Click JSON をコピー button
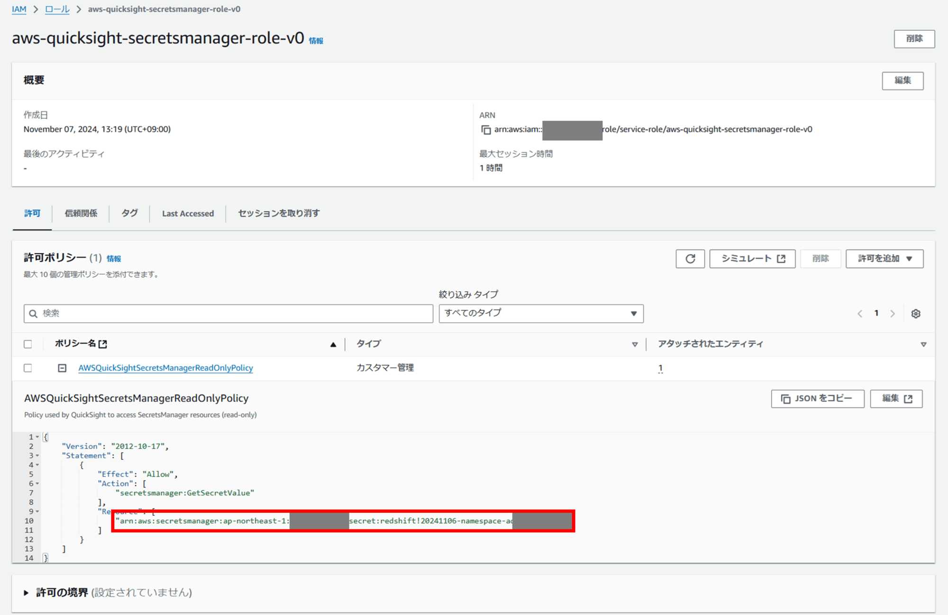This screenshot has height=615, width=948. click(818, 399)
